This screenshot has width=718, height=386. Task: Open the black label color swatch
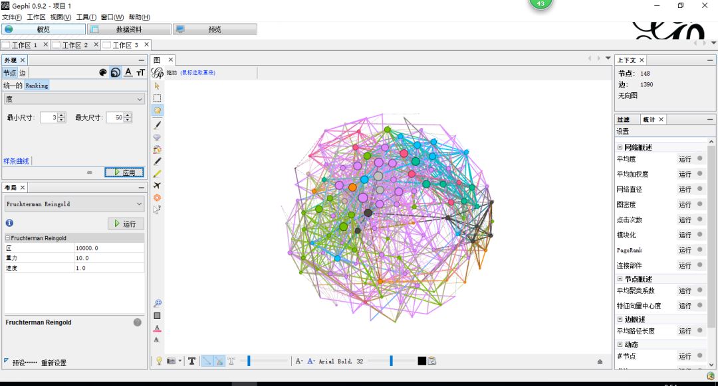421,361
